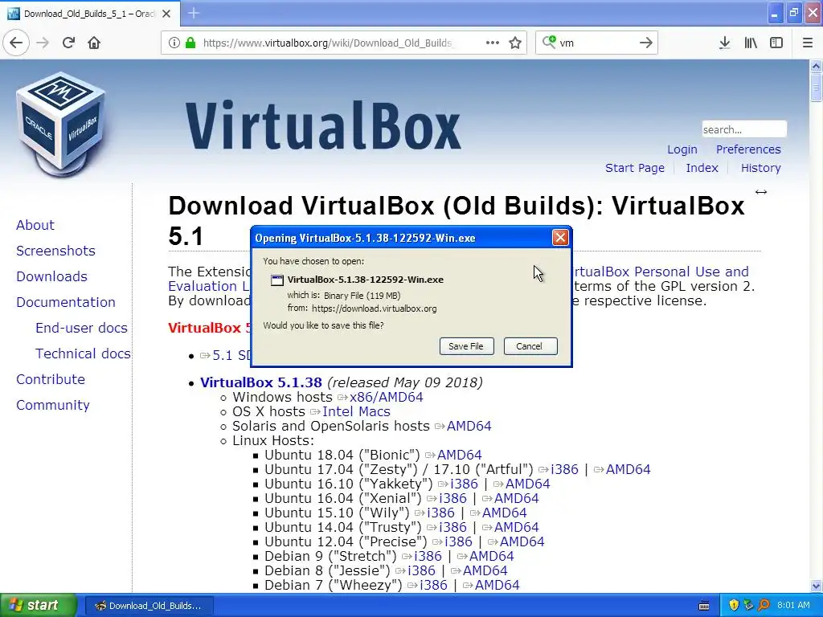
Task: Download Ubuntu 18.04 Bionic AMD64
Action: coord(459,455)
